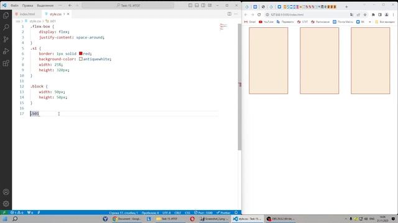398x223 pixels.
Task: Click the CRLF end-of-line status item
Action: point(178,213)
